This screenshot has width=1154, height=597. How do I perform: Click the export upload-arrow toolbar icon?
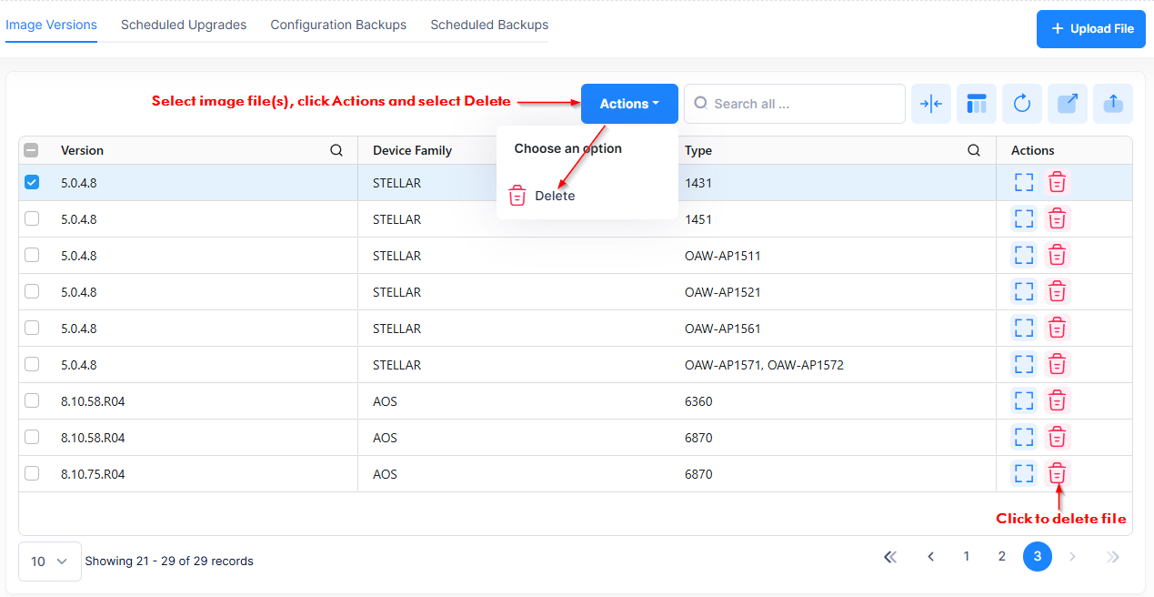[x=1113, y=104]
